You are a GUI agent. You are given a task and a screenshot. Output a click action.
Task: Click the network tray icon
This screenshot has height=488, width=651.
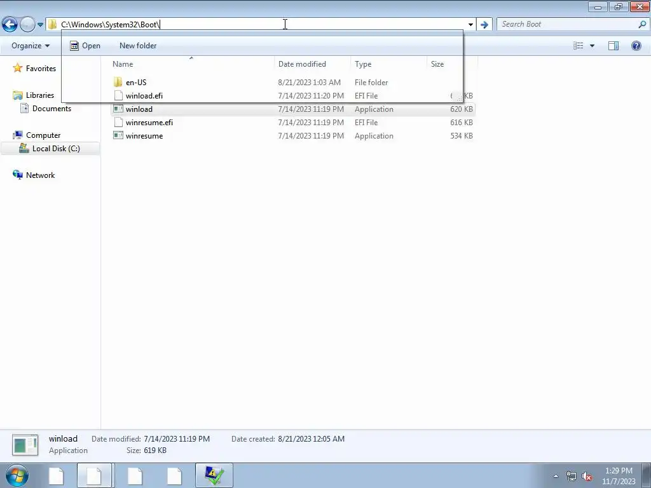click(x=572, y=476)
